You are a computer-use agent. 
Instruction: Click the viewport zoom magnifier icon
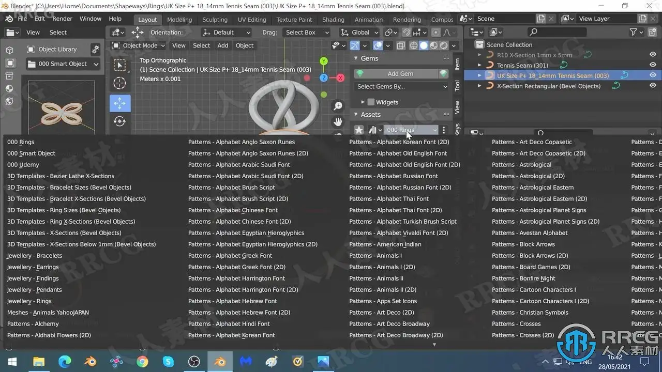pyautogui.click(x=338, y=106)
